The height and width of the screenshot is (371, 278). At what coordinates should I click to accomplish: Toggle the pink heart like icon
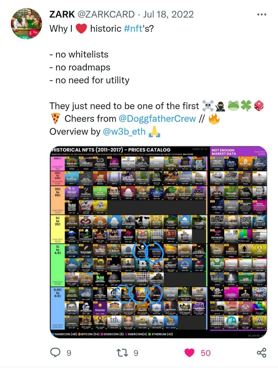189,353
